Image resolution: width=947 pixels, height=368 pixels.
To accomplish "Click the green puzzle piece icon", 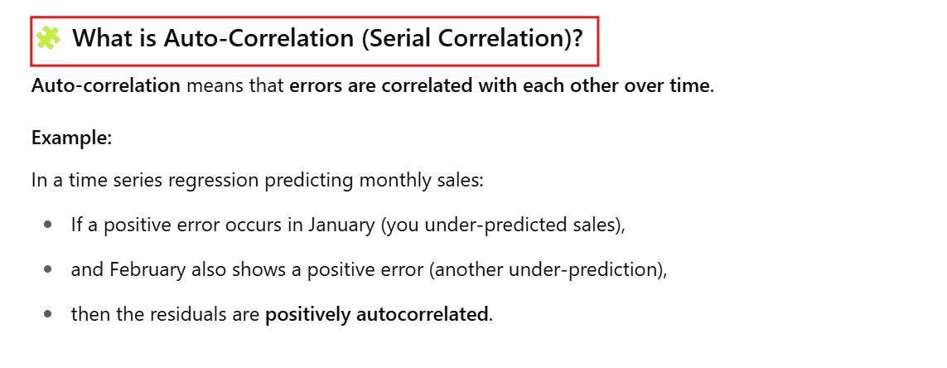I will 48,38.
